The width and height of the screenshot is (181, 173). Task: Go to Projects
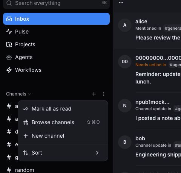(x=56, y=44)
